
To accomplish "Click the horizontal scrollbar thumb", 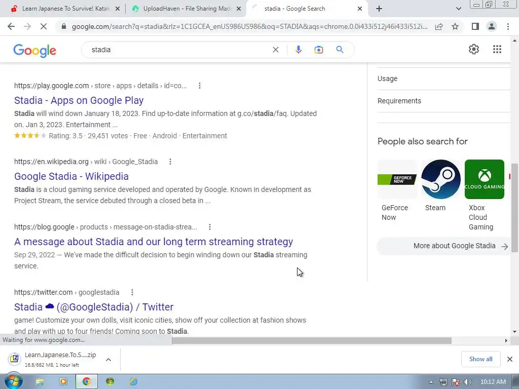I will pos(312,340).
